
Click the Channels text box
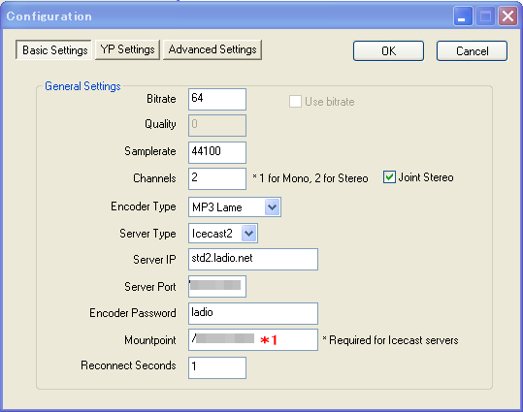click(x=217, y=179)
